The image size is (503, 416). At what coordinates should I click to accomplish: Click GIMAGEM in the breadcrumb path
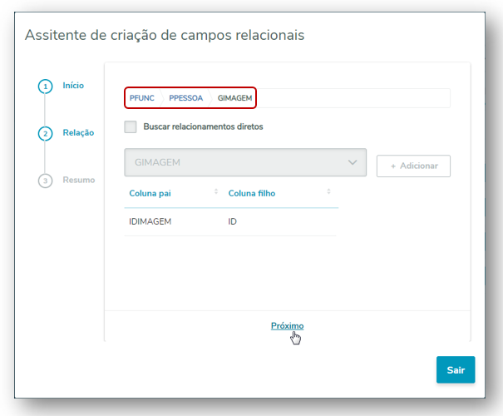234,98
